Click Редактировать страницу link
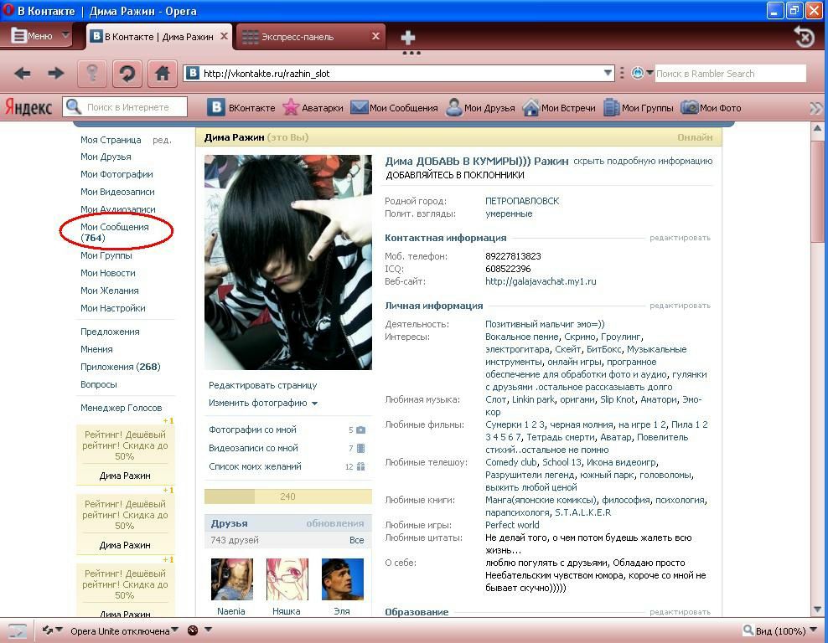Image resolution: width=828 pixels, height=643 pixels. pyautogui.click(x=262, y=385)
